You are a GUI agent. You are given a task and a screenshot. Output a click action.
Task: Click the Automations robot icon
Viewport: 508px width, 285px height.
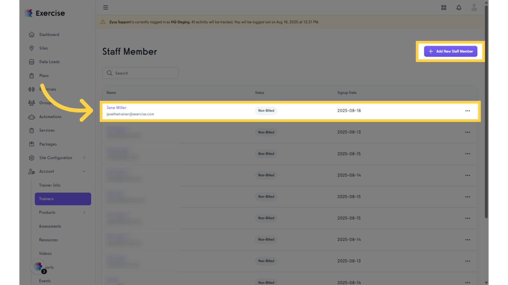click(32, 117)
